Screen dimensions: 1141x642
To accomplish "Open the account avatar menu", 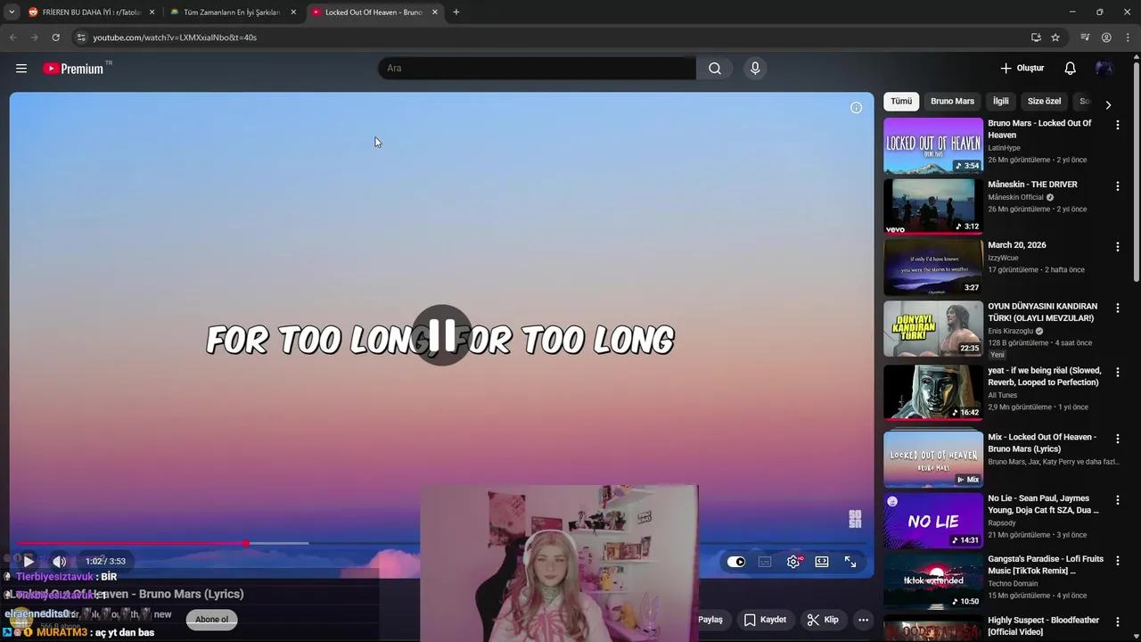I will 1104,69.
